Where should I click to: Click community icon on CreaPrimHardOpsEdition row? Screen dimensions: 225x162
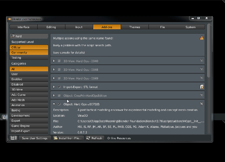[x=202, y=95]
